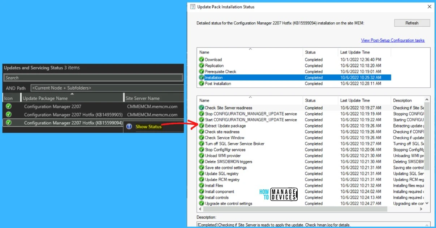
Task: Click the vertical scrollbar thumb of lower list
Action: (x=427, y=136)
